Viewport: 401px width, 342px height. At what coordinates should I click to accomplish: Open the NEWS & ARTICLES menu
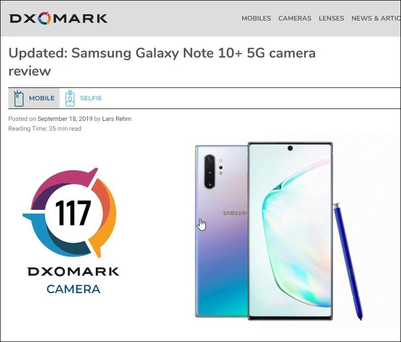click(376, 19)
